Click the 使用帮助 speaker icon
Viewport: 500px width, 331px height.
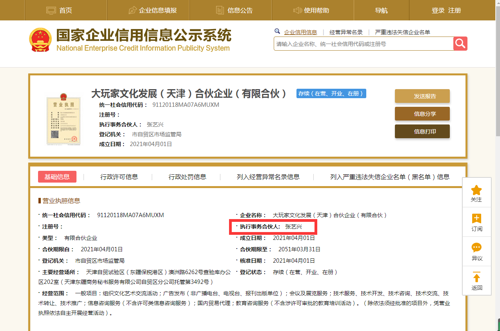pos(297,10)
